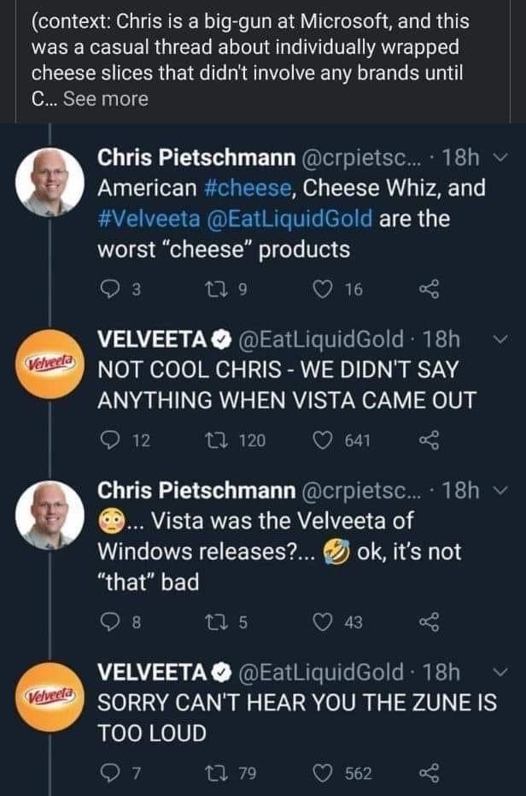Reply to Velveeta's Vista tweet
Screen dimensions: 526x796
(x=108, y=439)
